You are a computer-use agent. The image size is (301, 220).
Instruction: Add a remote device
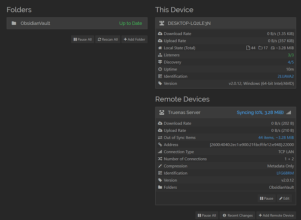pos(276,216)
